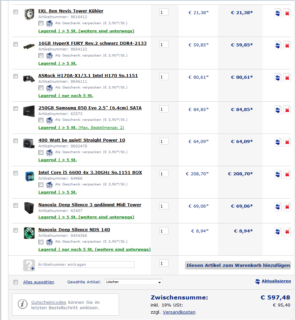The image size is (295, 320).
Task: Click gift icon for EKL Ben Nevis
Action: pyautogui.click(x=49, y=24)
